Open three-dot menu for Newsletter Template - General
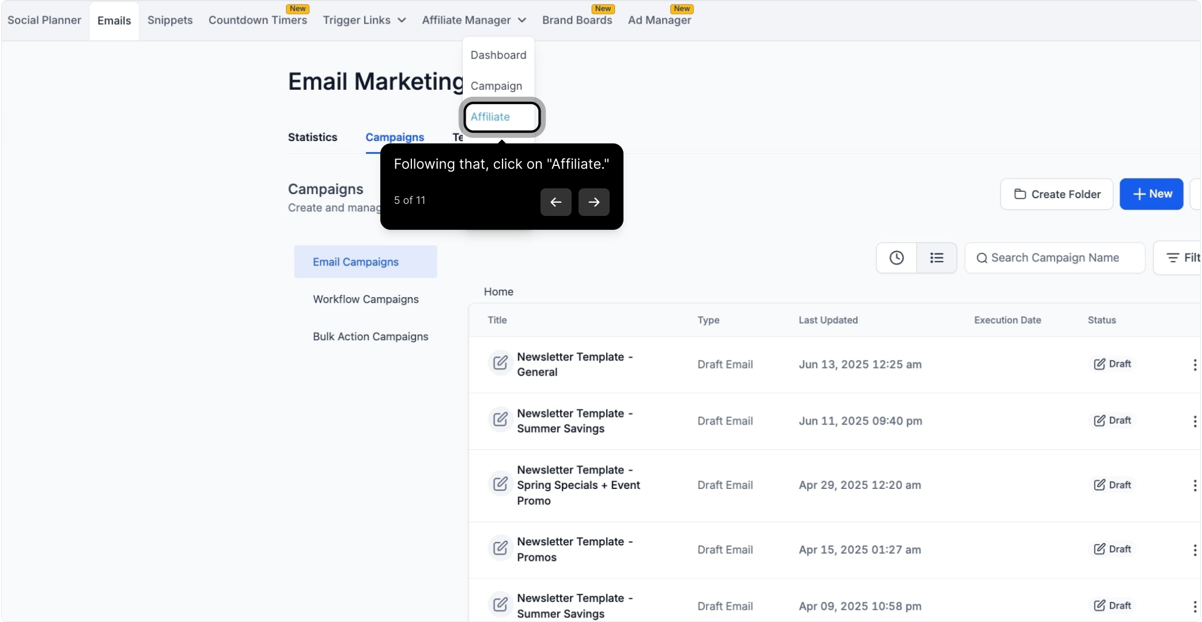 click(1195, 365)
